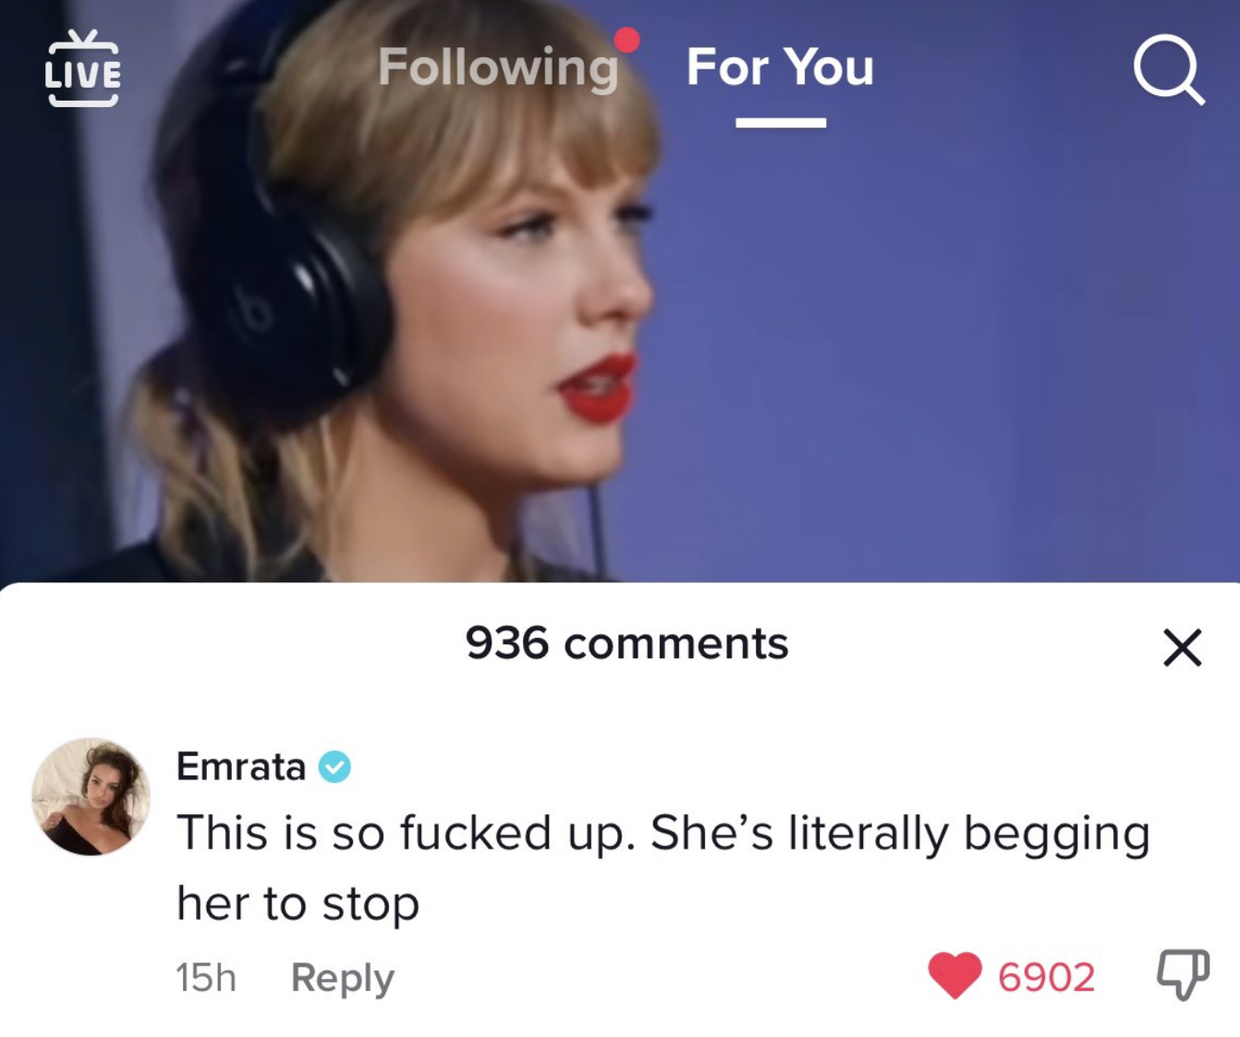Viewport: 1240px width, 1037px height.
Task: View Emrata's profile picture avatar
Action: click(91, 796)
